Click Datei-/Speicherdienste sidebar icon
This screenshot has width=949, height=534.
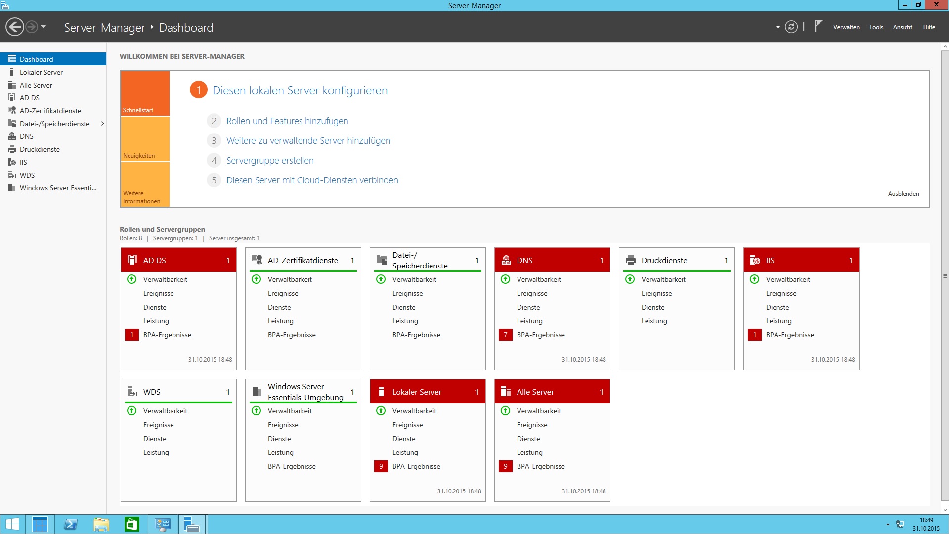(12, 124)
